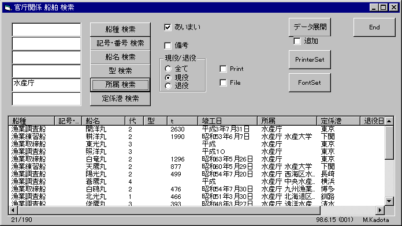This screenshot has width=402, height=226.
Task: Run the 所属 検索 search
Action: point(120,85)
